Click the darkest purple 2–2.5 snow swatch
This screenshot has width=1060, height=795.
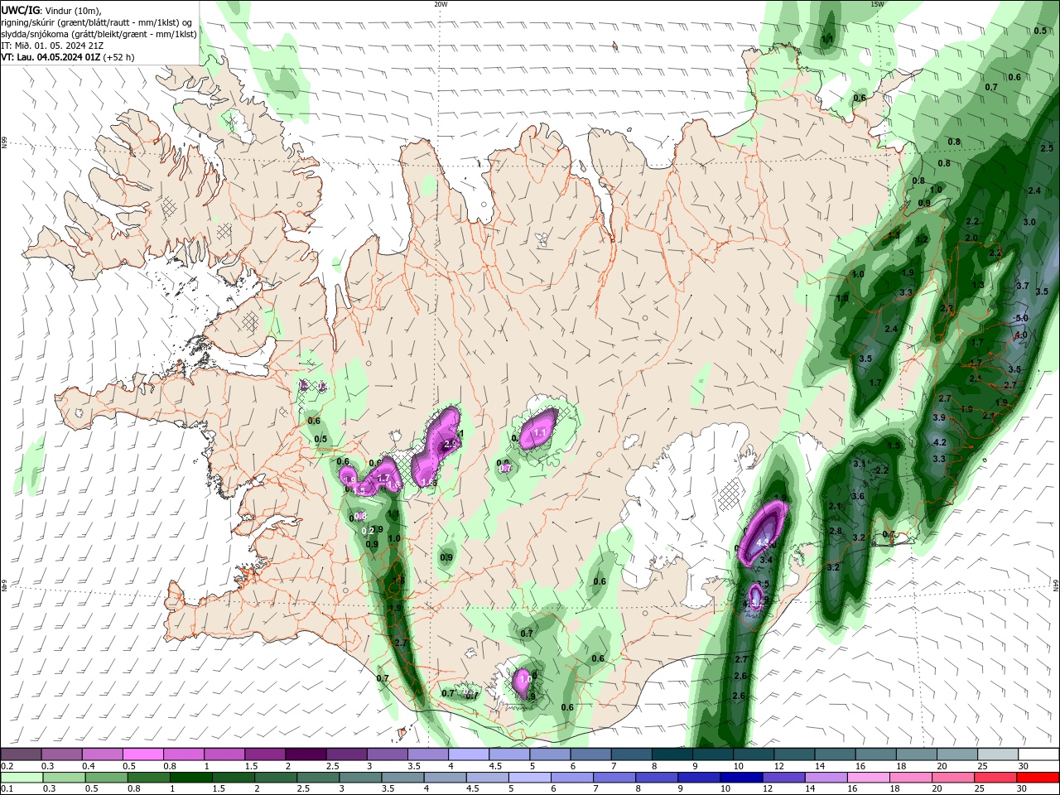[306, 754]
